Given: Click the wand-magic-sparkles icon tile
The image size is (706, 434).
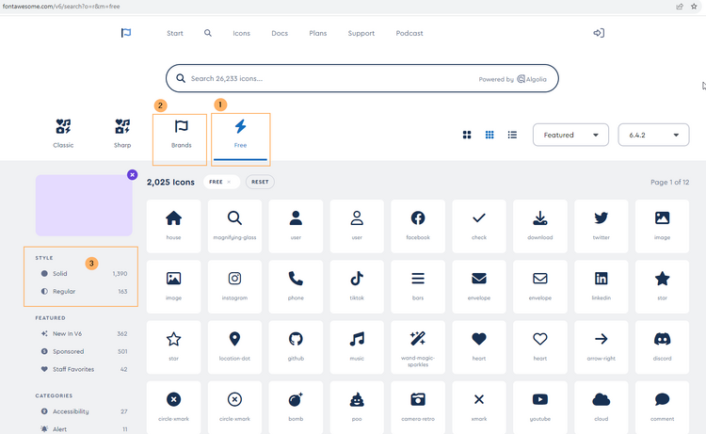Looking at the screenshot, I should tap(418, 346).
